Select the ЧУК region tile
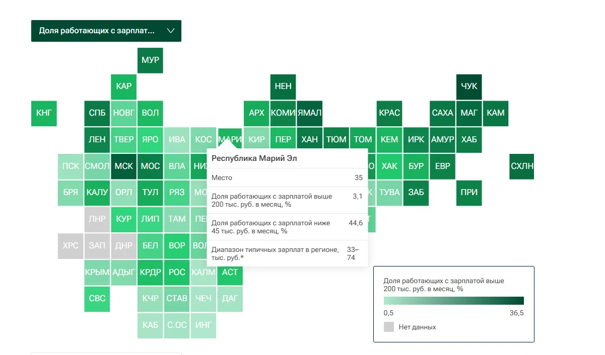605x355 pixels. click(x=469, y=86)
